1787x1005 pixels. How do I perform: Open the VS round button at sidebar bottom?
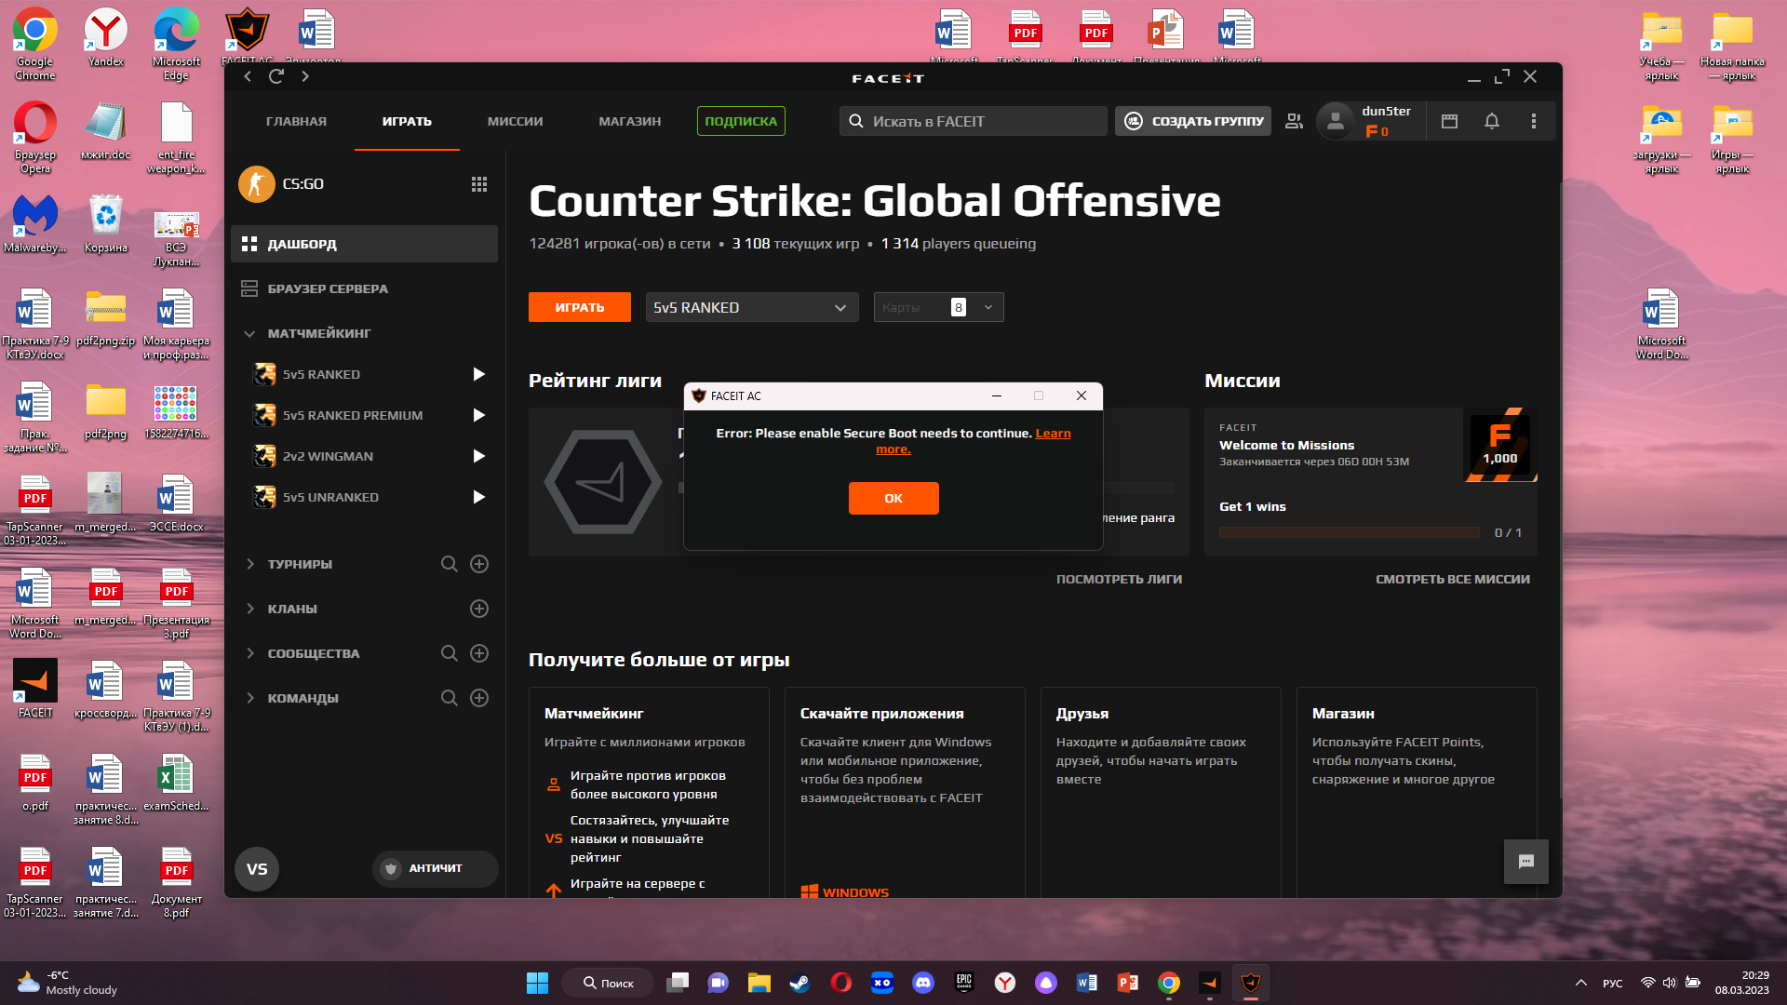[x=257, y=869]
